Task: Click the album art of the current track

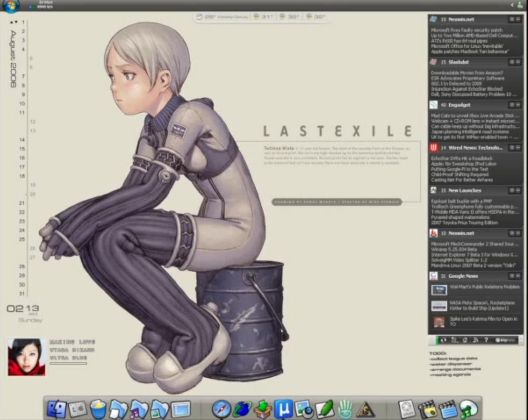Action: tap(27, 357)
